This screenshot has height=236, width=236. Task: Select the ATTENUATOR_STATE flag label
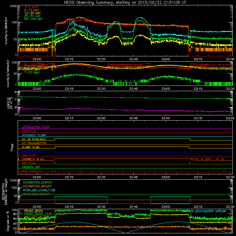coord(36,127)
